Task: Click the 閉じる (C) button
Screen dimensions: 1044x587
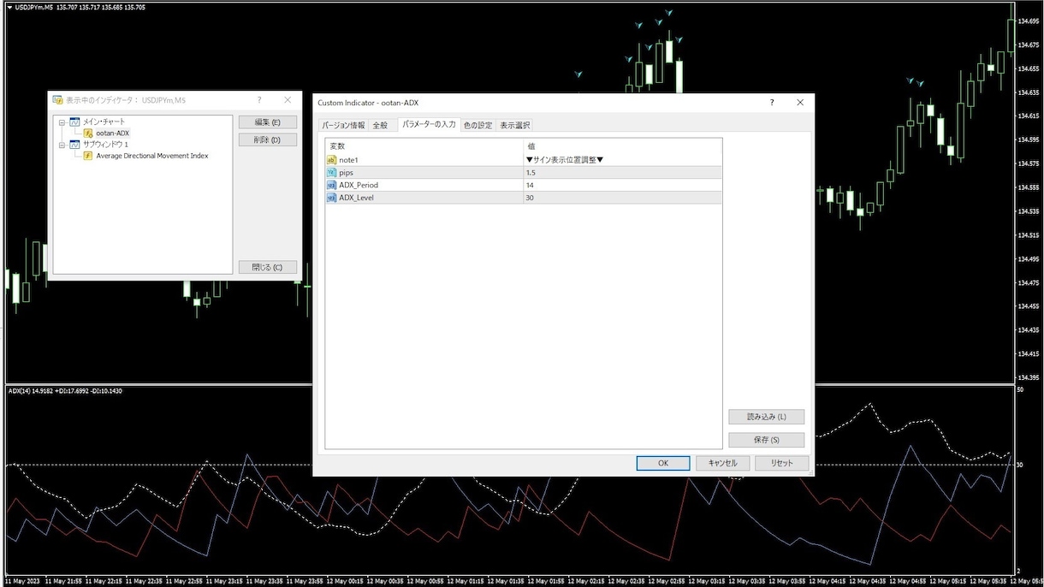Action: point(268,267)
